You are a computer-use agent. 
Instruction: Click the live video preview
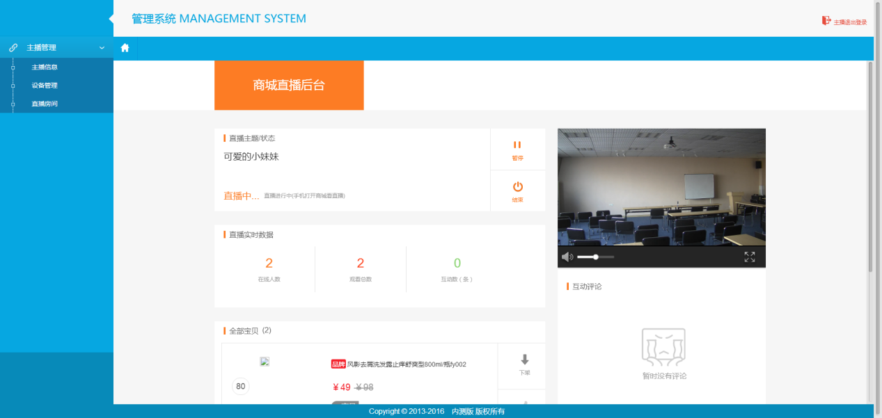pos(661,187)
